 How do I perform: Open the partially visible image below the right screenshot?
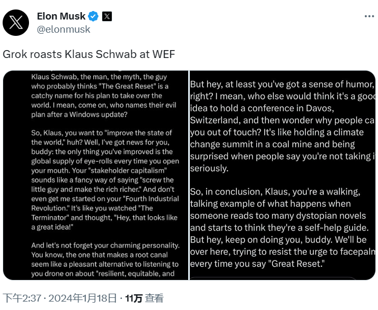click(x=274, y=278)
